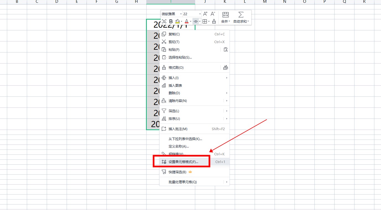Click the borders grid icon
The height and width of the screenshot is (210, 381).
[x=205, y=21]
